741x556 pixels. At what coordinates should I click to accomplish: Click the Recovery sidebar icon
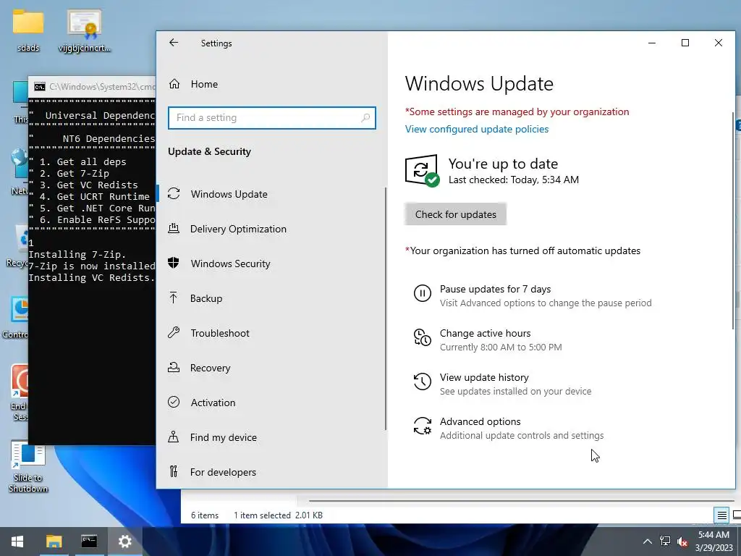[x=174, y=367]
